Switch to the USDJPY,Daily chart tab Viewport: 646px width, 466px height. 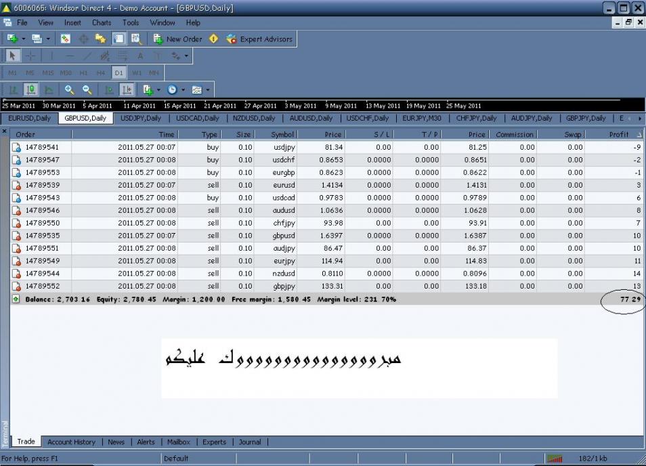(141, 118)
